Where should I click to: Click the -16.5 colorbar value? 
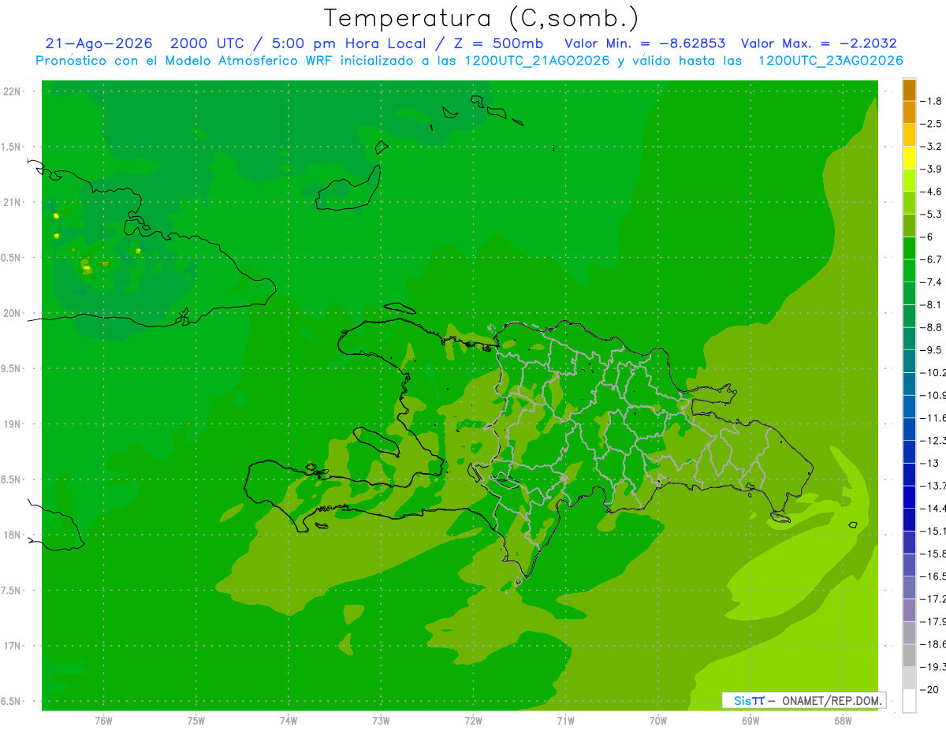[933, 576]
